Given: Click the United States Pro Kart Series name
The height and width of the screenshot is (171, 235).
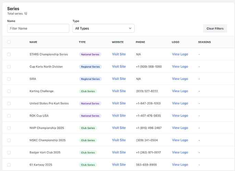Looking at the screenshot, I should 49,103.
